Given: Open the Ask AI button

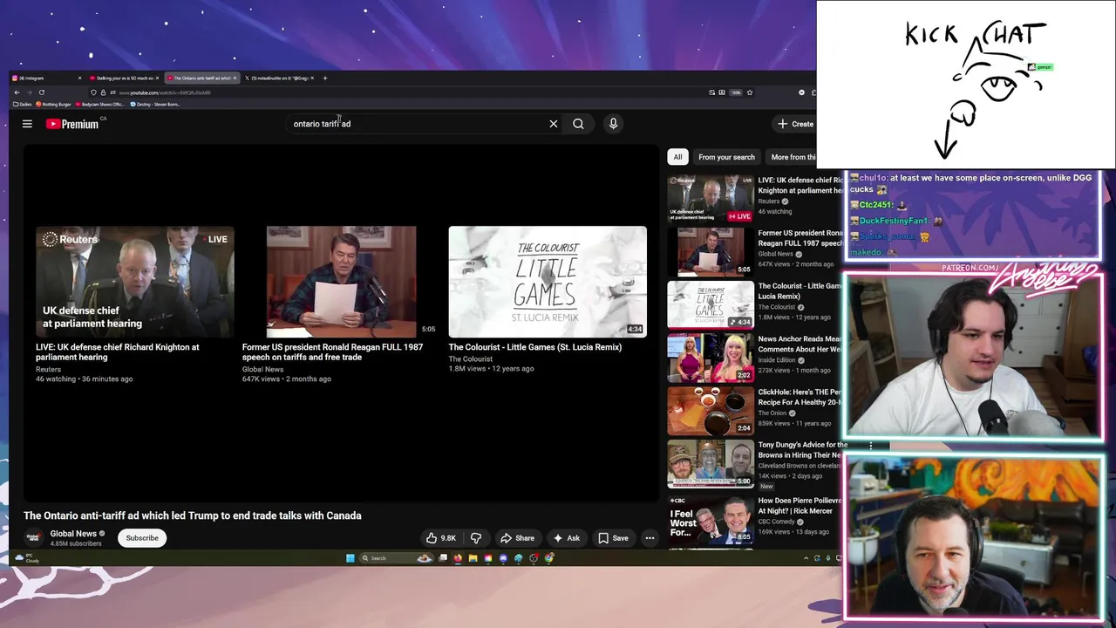Looking at the screenshot, I should (567, 538).
